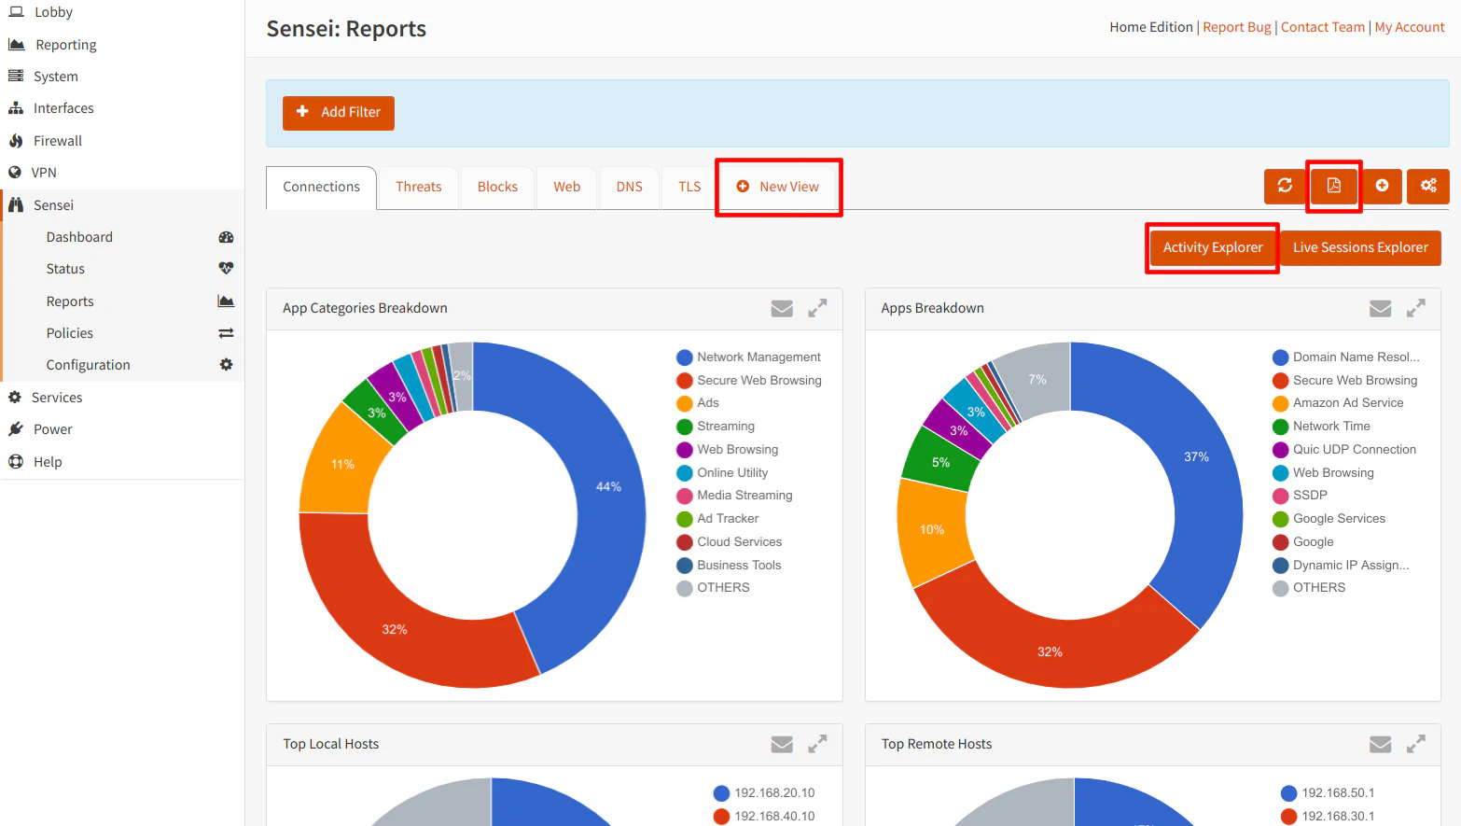Follow the Report Bug link
The height and width of the screenshot is (826, 1461).
pos(1236,27)
